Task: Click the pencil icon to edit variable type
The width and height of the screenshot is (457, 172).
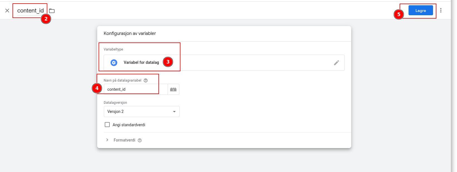Action: point(336,63)
